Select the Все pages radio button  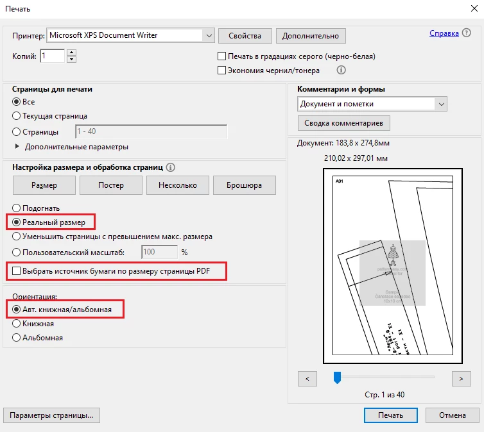tap(16, 101)
